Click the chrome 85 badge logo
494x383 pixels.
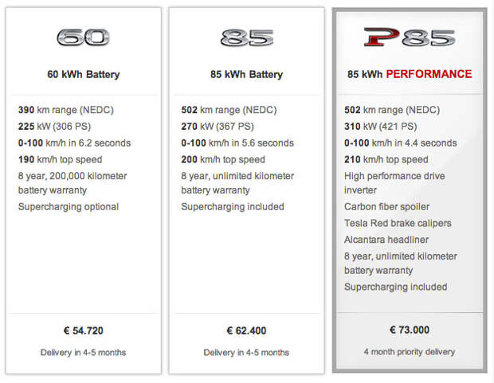point(247,37)
